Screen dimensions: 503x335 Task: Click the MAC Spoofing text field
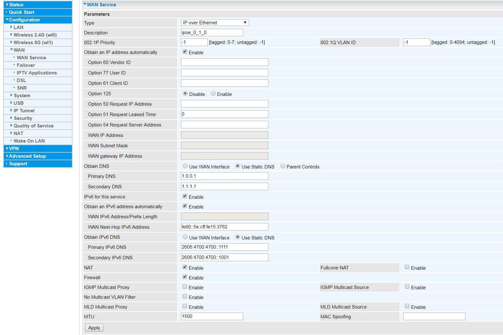click(x=434, y=316)
